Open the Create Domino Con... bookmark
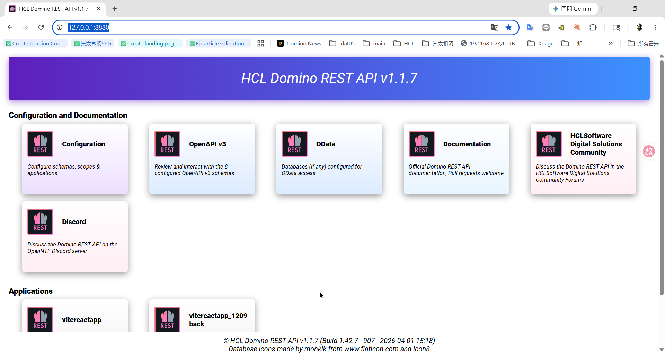The width and height of the screenshot is (665, 353). coord(35,43)
